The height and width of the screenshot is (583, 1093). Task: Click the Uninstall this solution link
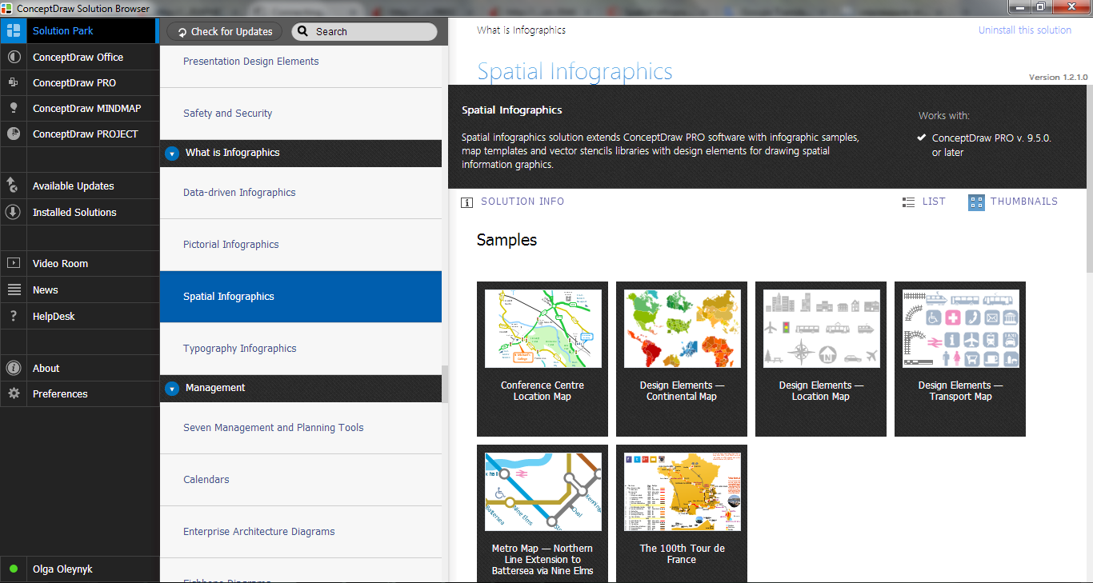pos(1024,30)
